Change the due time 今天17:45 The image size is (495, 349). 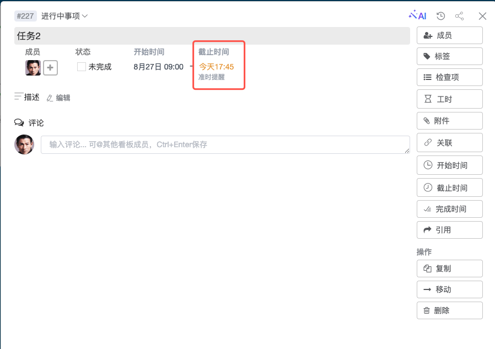click(x=216, y=67)
